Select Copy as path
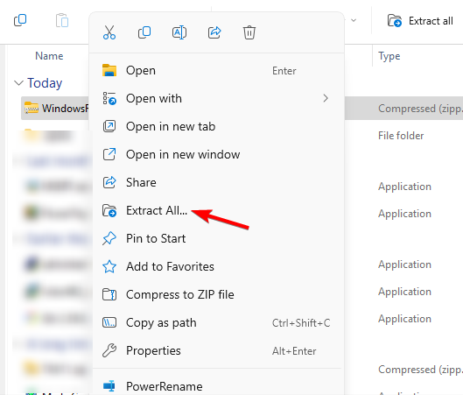The width and height of the screenshot is (463, 395). (x=217, y=323)
